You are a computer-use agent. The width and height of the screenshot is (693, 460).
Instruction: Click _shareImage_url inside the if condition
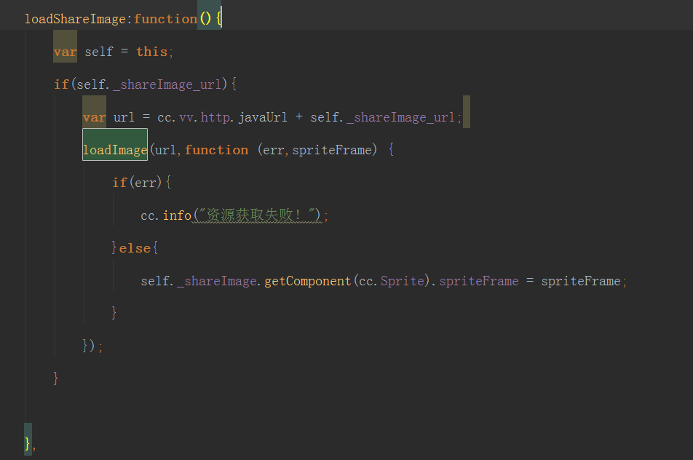coord(167,84)
